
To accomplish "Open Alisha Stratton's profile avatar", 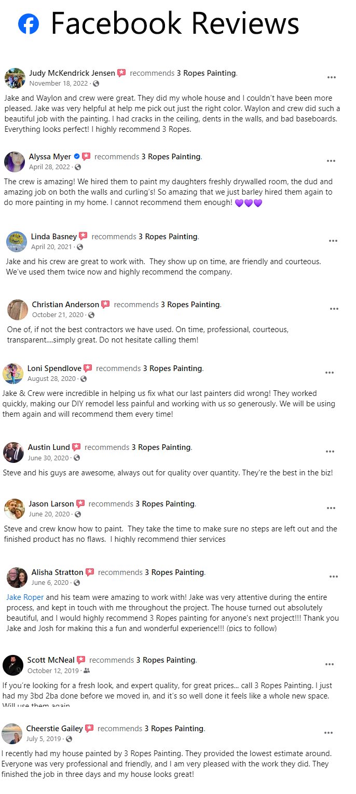I will 17,578.
